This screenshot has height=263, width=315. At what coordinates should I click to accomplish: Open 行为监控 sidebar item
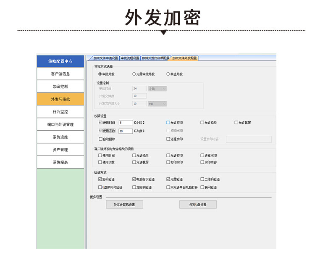pos(60,112)
